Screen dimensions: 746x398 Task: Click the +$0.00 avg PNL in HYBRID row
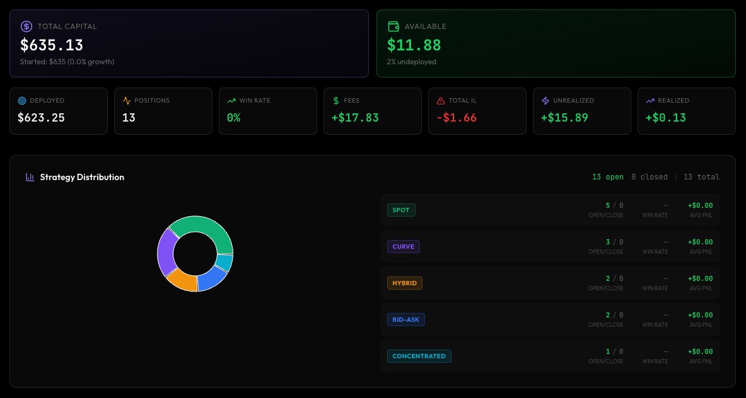click(x=701, y=279)
